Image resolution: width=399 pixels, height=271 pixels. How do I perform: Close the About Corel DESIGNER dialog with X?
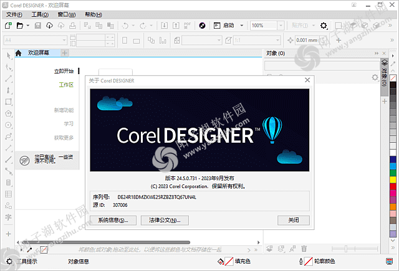tap(307, 80)
